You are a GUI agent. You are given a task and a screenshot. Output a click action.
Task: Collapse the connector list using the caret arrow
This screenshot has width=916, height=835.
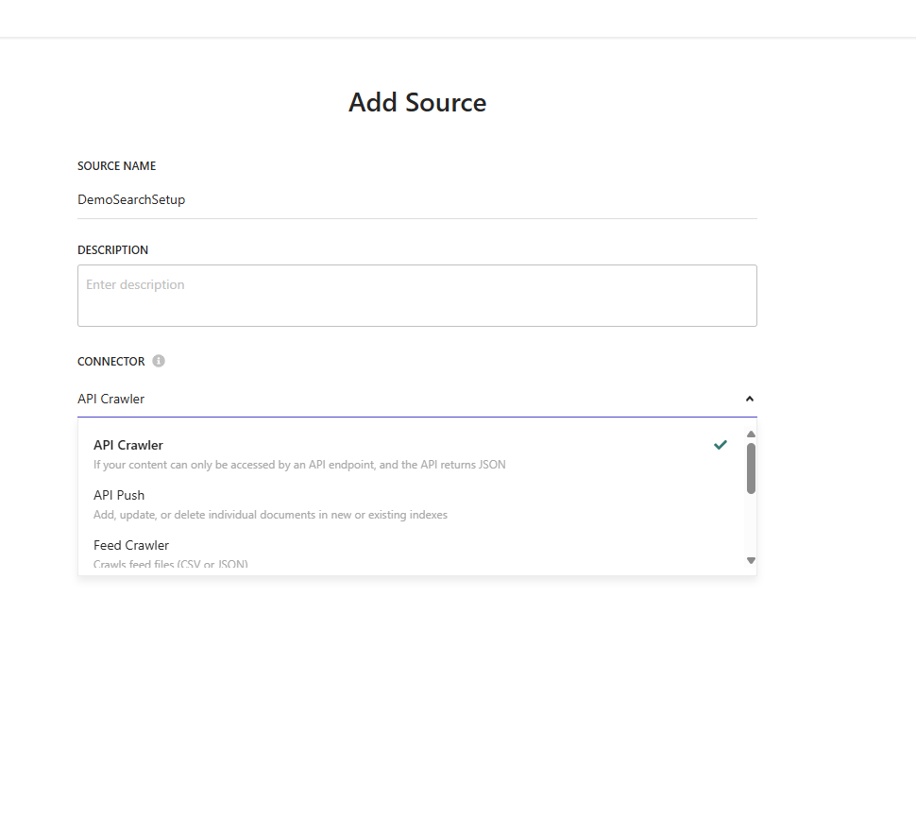(749, 399)
